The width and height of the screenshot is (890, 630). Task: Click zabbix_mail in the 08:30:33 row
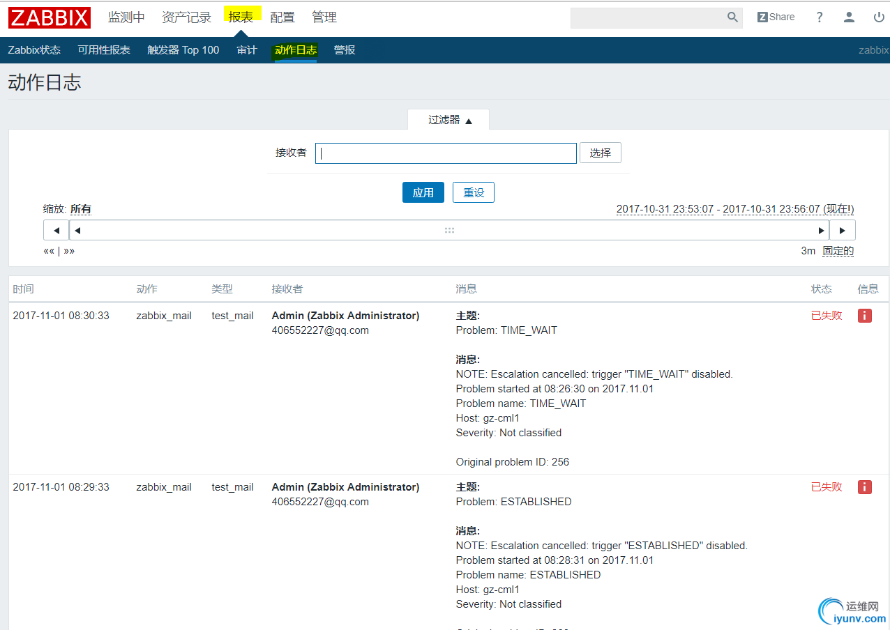click(164, 316)
